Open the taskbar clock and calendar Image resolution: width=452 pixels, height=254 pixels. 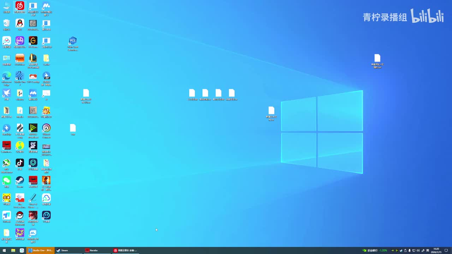[x=436, y=250]
